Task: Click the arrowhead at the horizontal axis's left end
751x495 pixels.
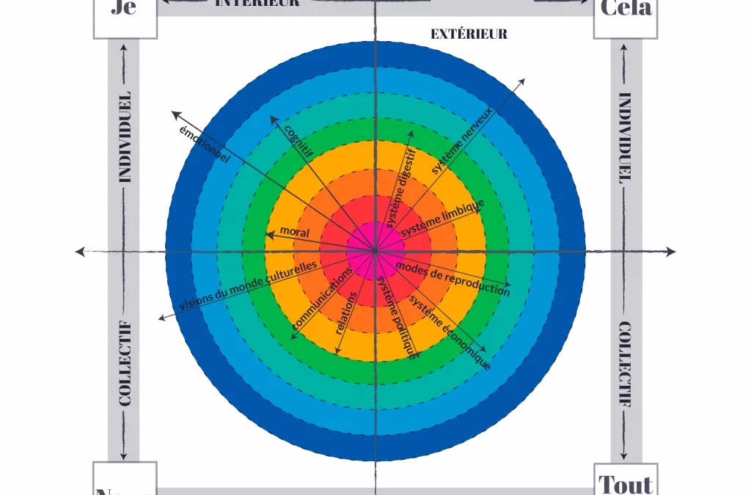Action: pyautogui.click(x=79, y=252)
